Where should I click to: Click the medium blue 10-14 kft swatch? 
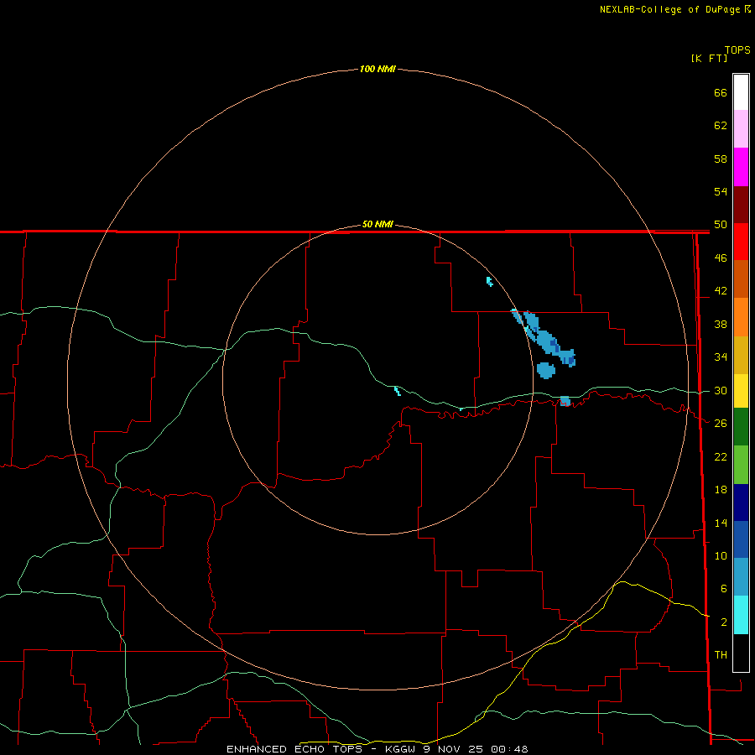point(741,539)
